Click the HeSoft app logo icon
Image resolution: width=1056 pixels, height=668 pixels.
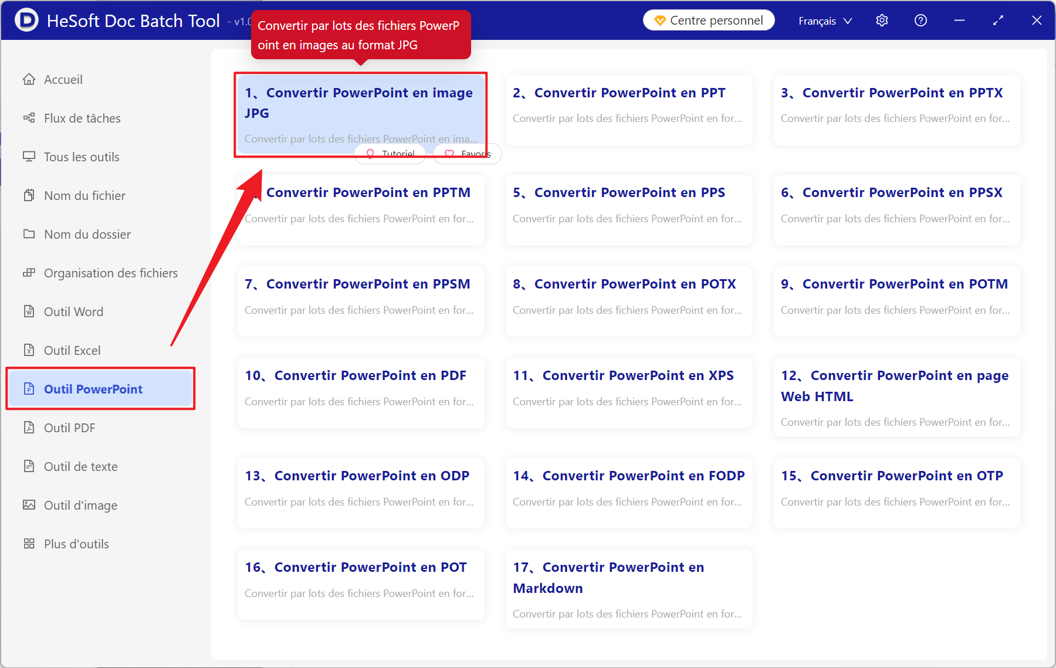click(26, 21)
